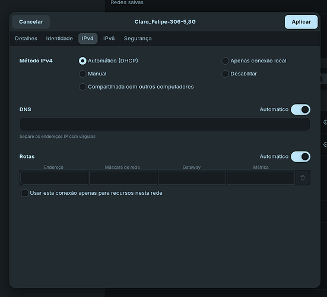The image size is (327, 297).
Task: Check 'Usar esta conexão apenas para recursos nesta rede'
Action: coord(24,193)
